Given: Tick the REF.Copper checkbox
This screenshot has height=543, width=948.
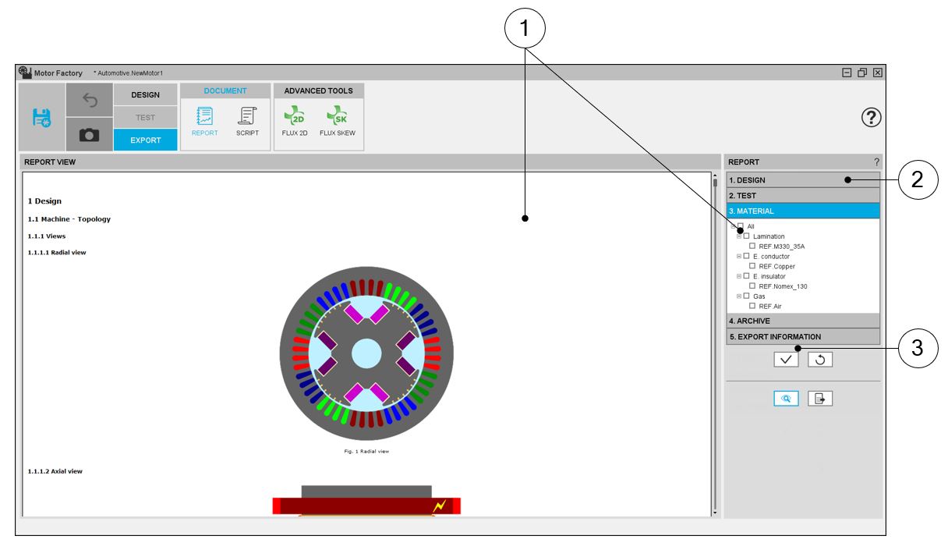Looking at the screenshot, I should pos(752,267).
